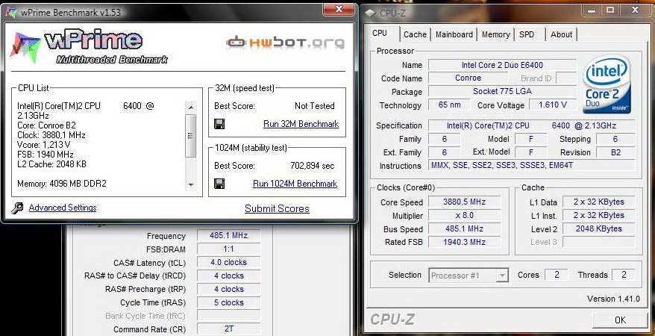Minimize the CPU-Z window
The height and width of the screenshot is (336, 655).
click(592, 10)
